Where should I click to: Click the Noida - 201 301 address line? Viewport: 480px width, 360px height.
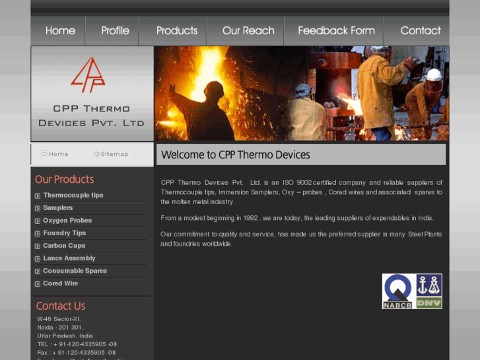coord(61,327)
